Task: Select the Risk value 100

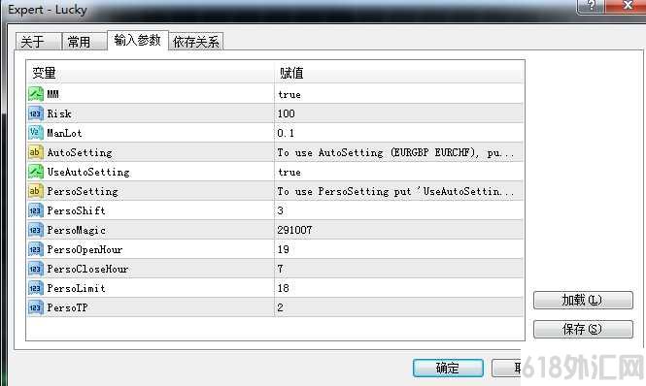Action: pos(286,113)
